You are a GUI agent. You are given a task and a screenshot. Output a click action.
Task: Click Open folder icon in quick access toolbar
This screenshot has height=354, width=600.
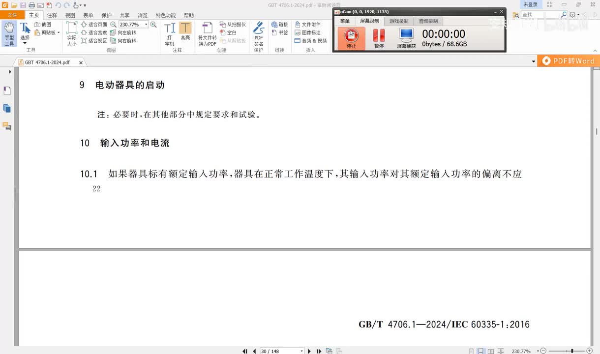[14, 5]
